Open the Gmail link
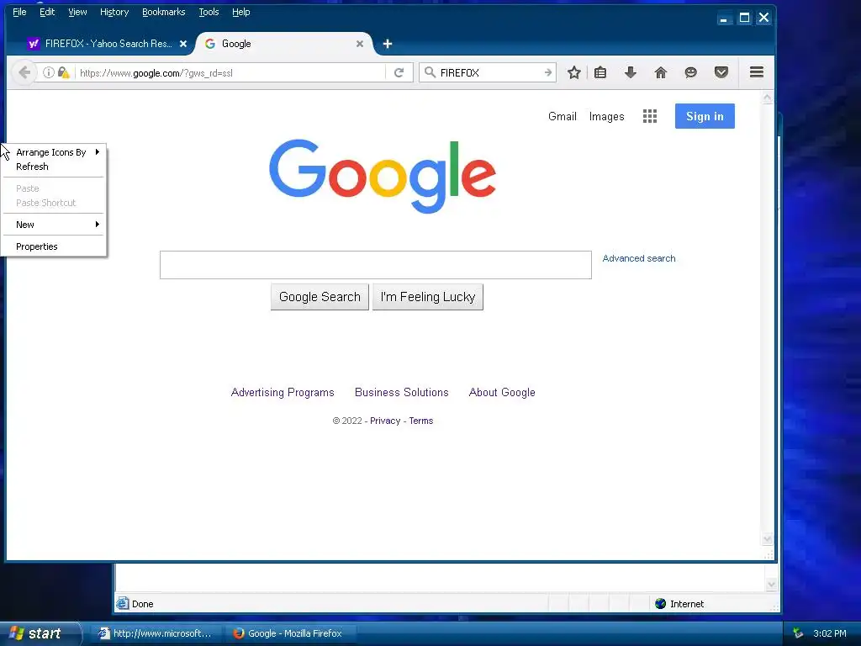 coord(563,116)
